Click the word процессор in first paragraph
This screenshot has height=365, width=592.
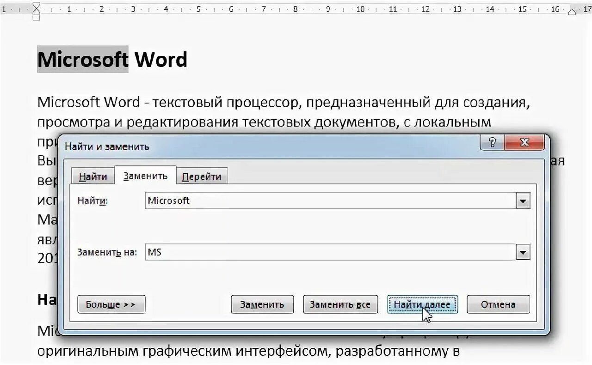263,103
